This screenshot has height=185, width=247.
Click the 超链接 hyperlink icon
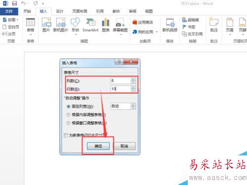(184, 20)
